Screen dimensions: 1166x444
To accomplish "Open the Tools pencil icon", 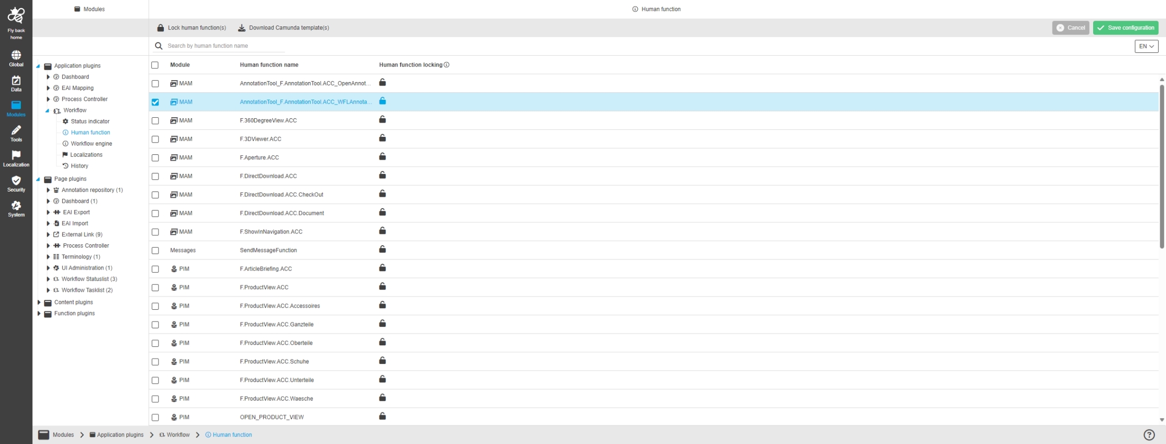I will click(16, 130).
